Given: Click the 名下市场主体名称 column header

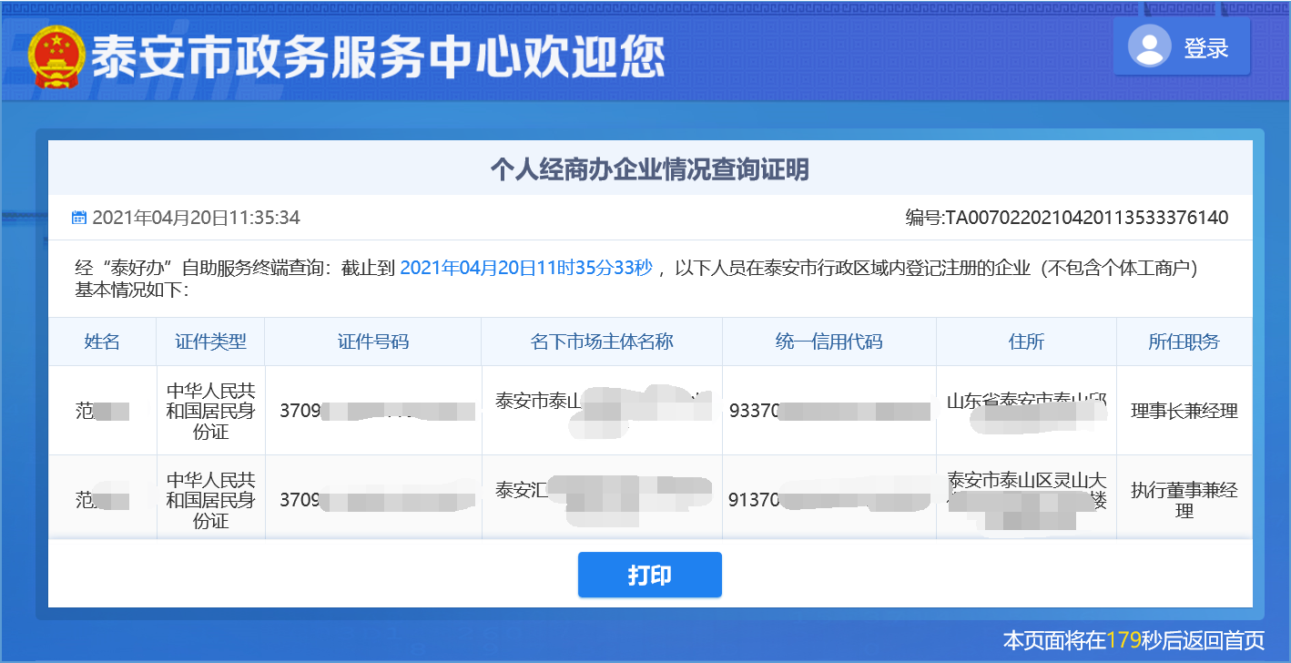Looking at the screenshot, I should (601, 340).
